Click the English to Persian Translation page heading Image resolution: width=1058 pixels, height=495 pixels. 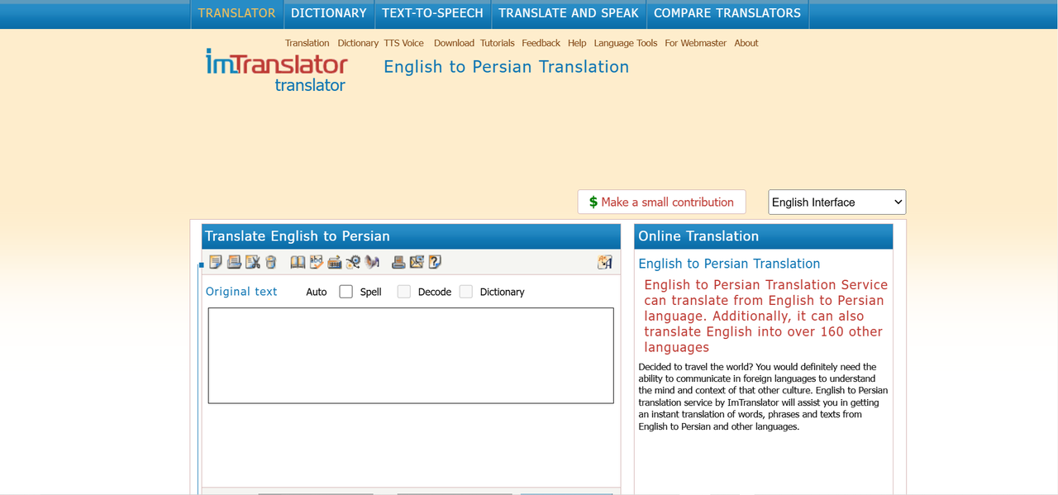(506, 67)
